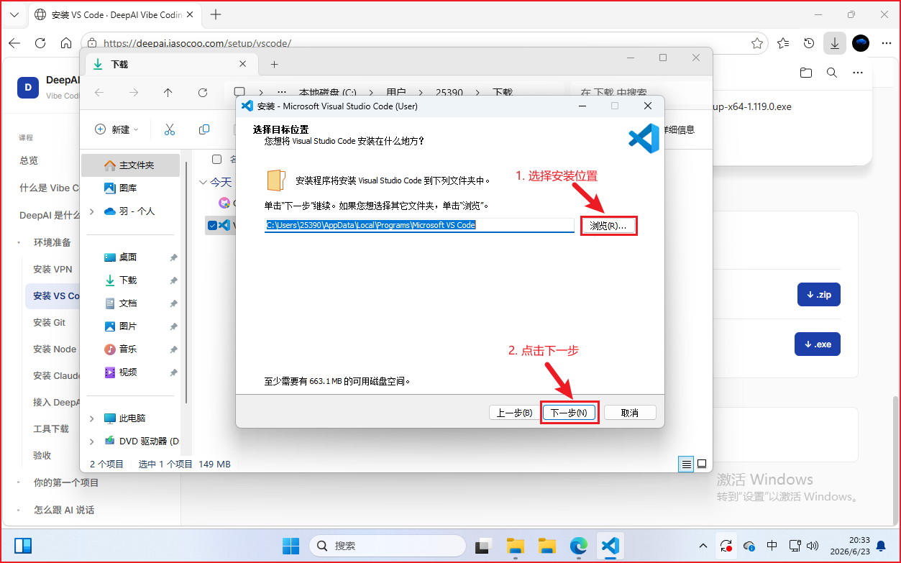Screen dimensions: 901x563
Task: Download the .exe installer button
Action: click(x=818, y=344)
